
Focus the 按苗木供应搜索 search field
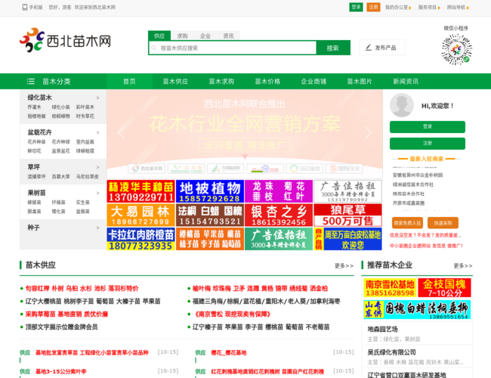[233, 48]
